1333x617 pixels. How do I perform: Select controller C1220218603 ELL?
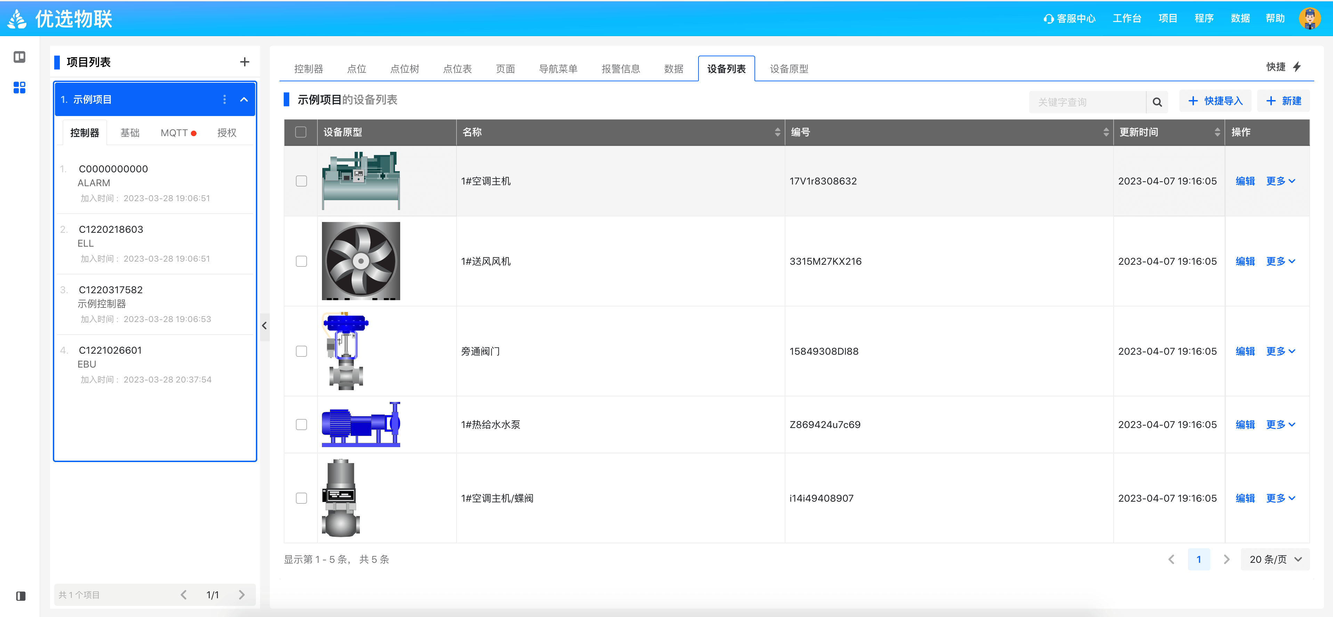(155, 244)
